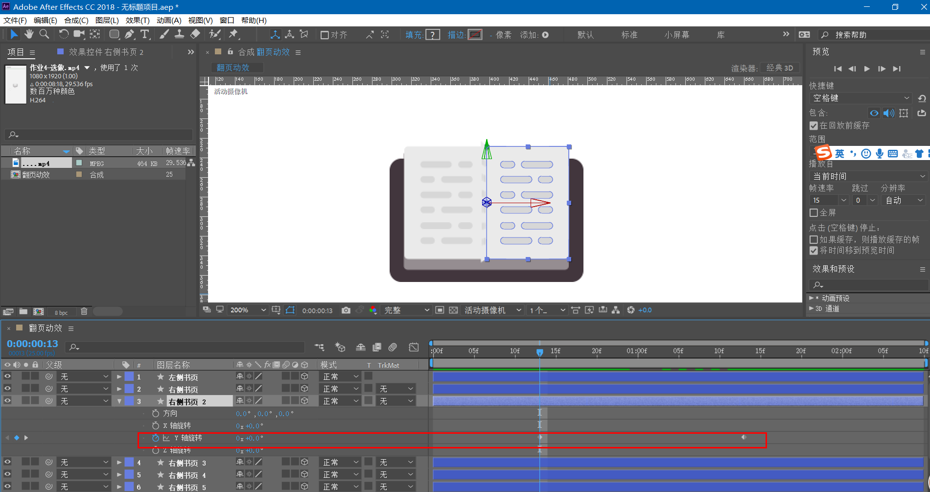Image resolution: width=930 pixels, height=492 pixels.
Task: Open the 空格键 shortcut dropdown
Action: (860, 98)
